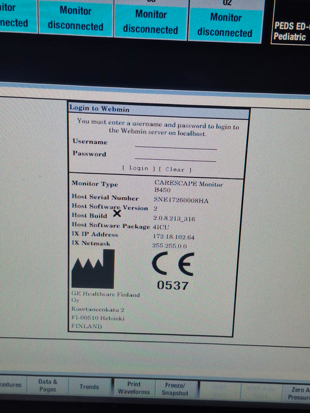
Task: Open the Trends menu
Action: click(89, 386)
